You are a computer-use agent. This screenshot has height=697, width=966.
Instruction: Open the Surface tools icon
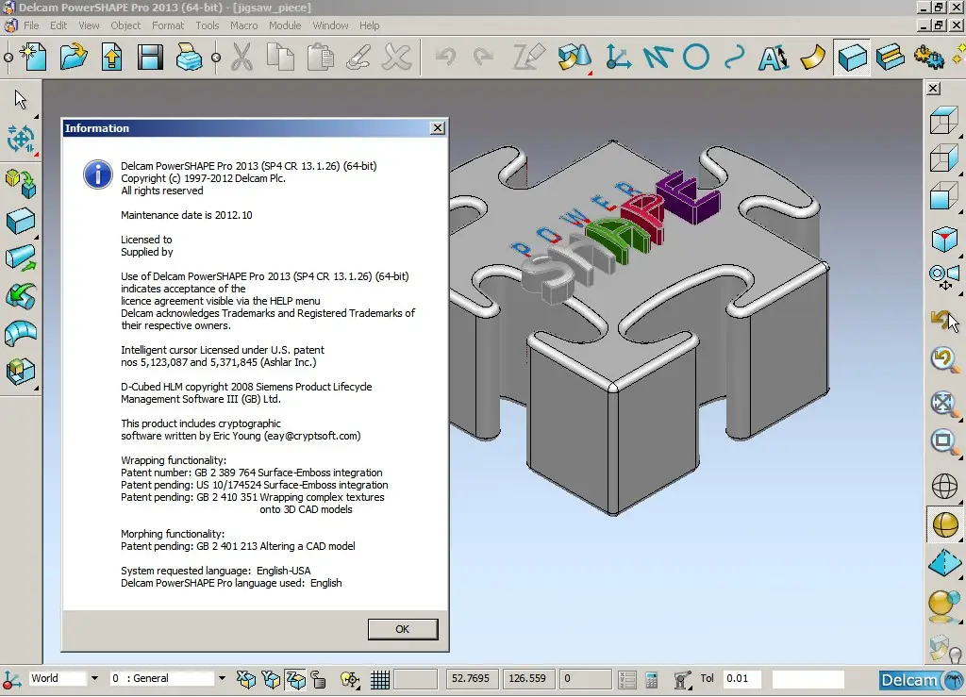pos(812,58)
